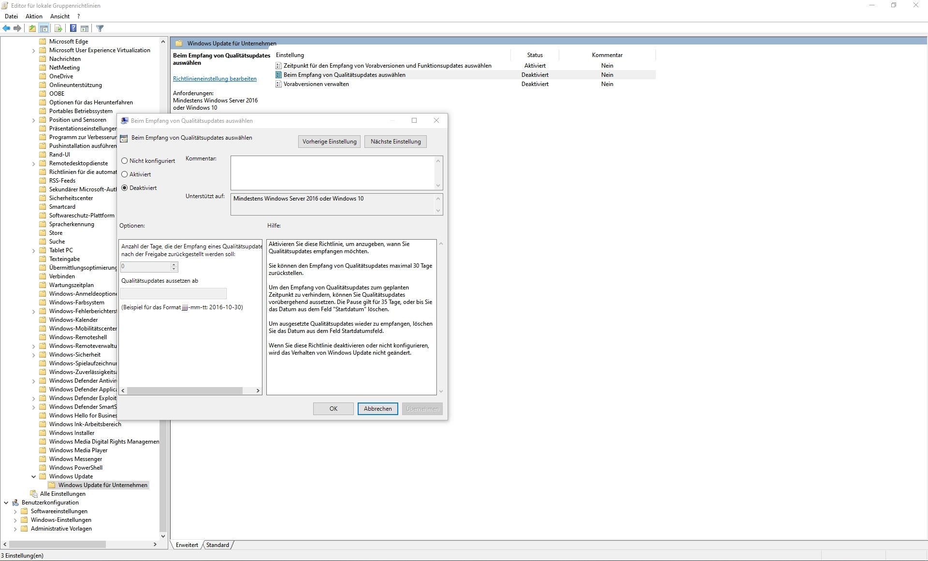Click the policy icon beside the dialog heading
928x561 pixels.
(x=124, y=138)
